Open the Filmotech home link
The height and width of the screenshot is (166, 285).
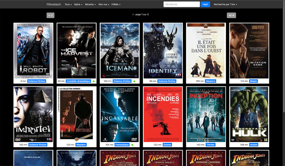tap(54, 4)
